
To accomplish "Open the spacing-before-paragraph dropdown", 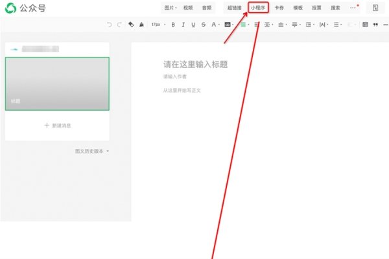I will point(283,25).
